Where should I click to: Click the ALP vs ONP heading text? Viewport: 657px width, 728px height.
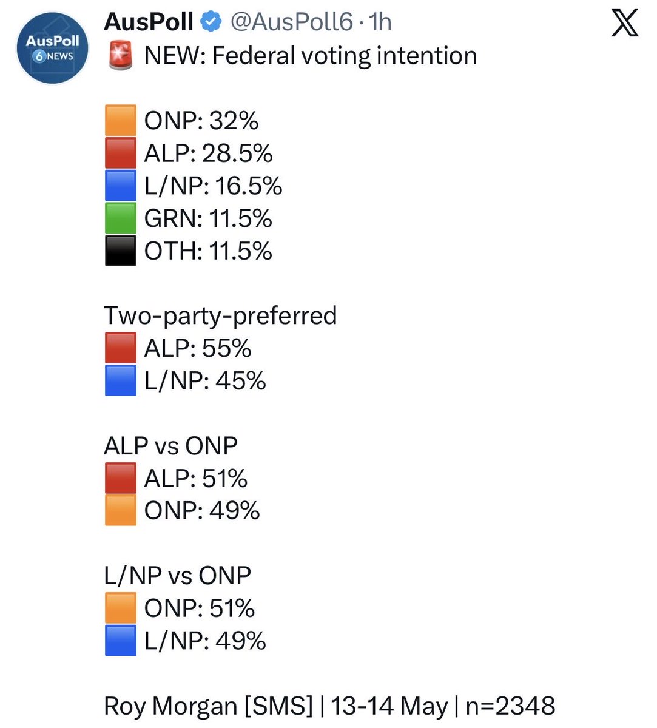[170, 446]
